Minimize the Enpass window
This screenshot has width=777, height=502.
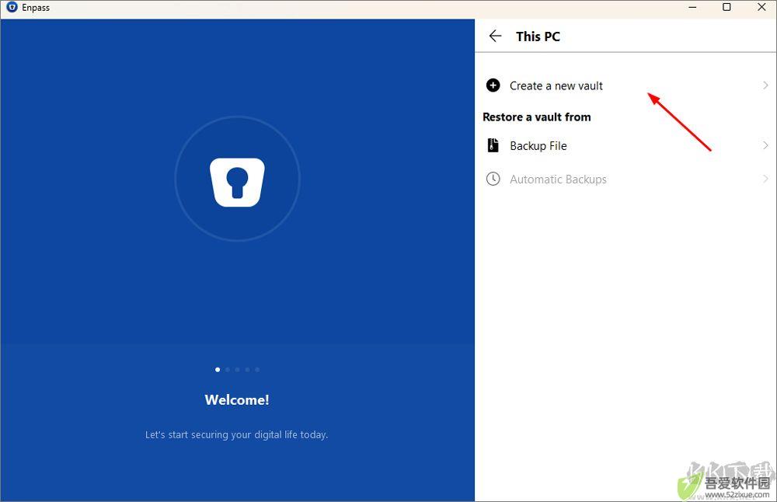(693, 7)
